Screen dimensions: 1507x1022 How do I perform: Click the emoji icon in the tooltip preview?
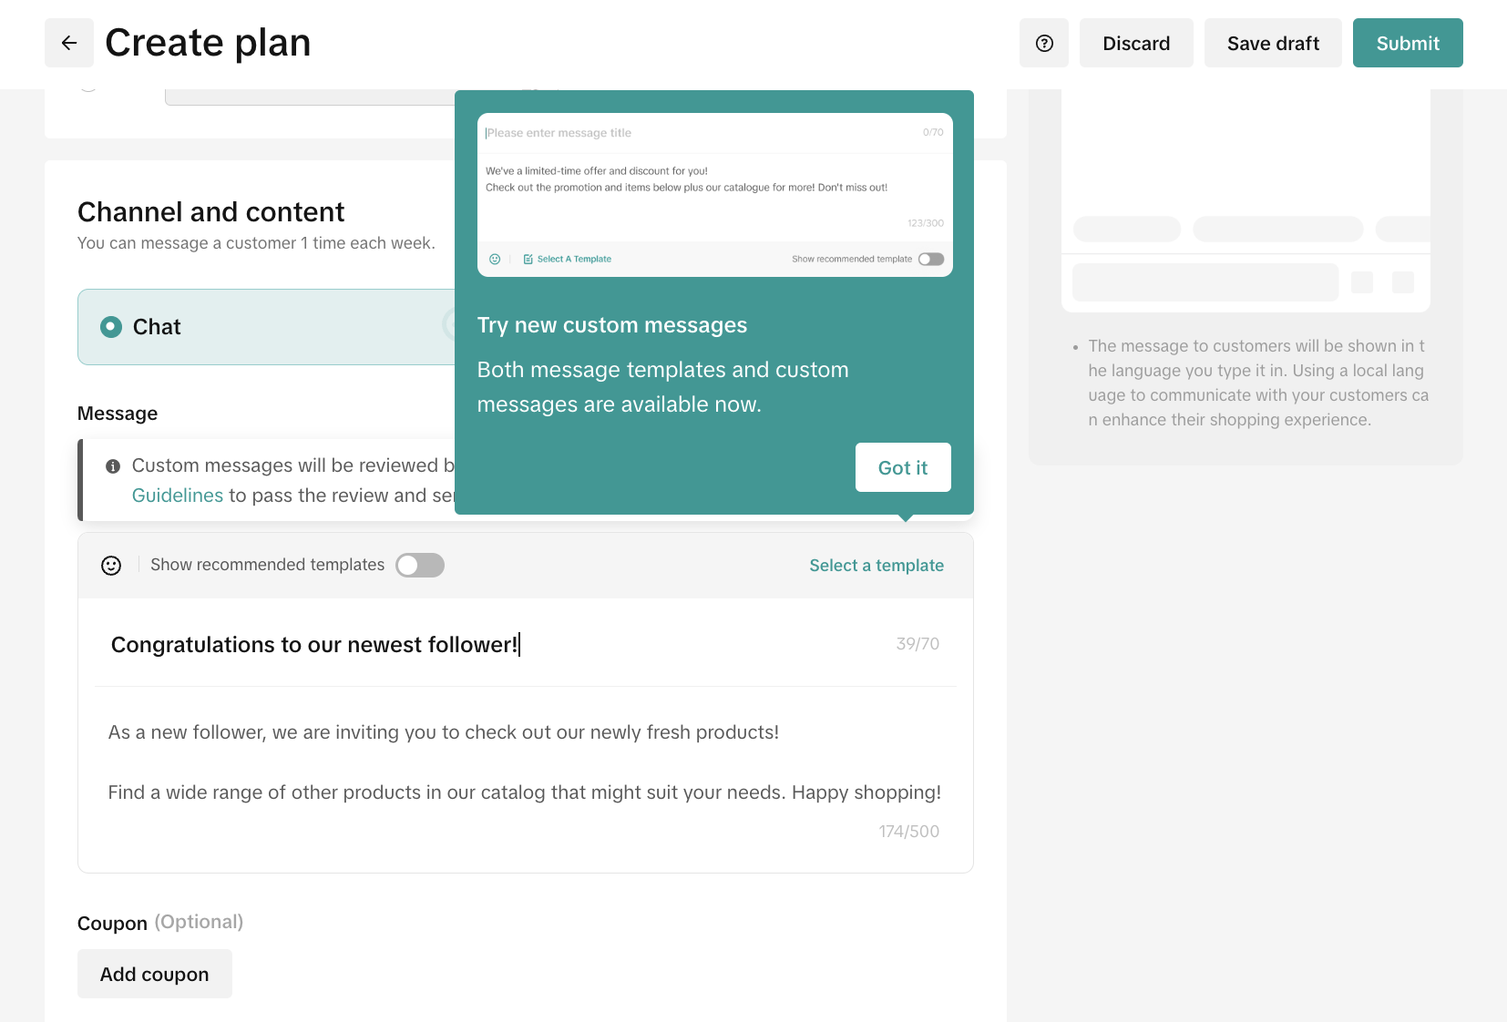point(495,259)
